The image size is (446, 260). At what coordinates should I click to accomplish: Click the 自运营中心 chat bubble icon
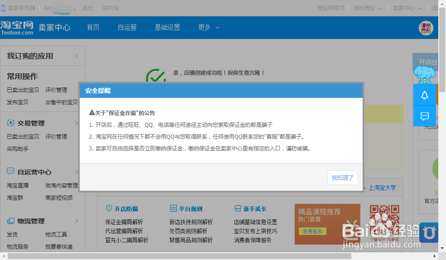[x=10, y=171]
